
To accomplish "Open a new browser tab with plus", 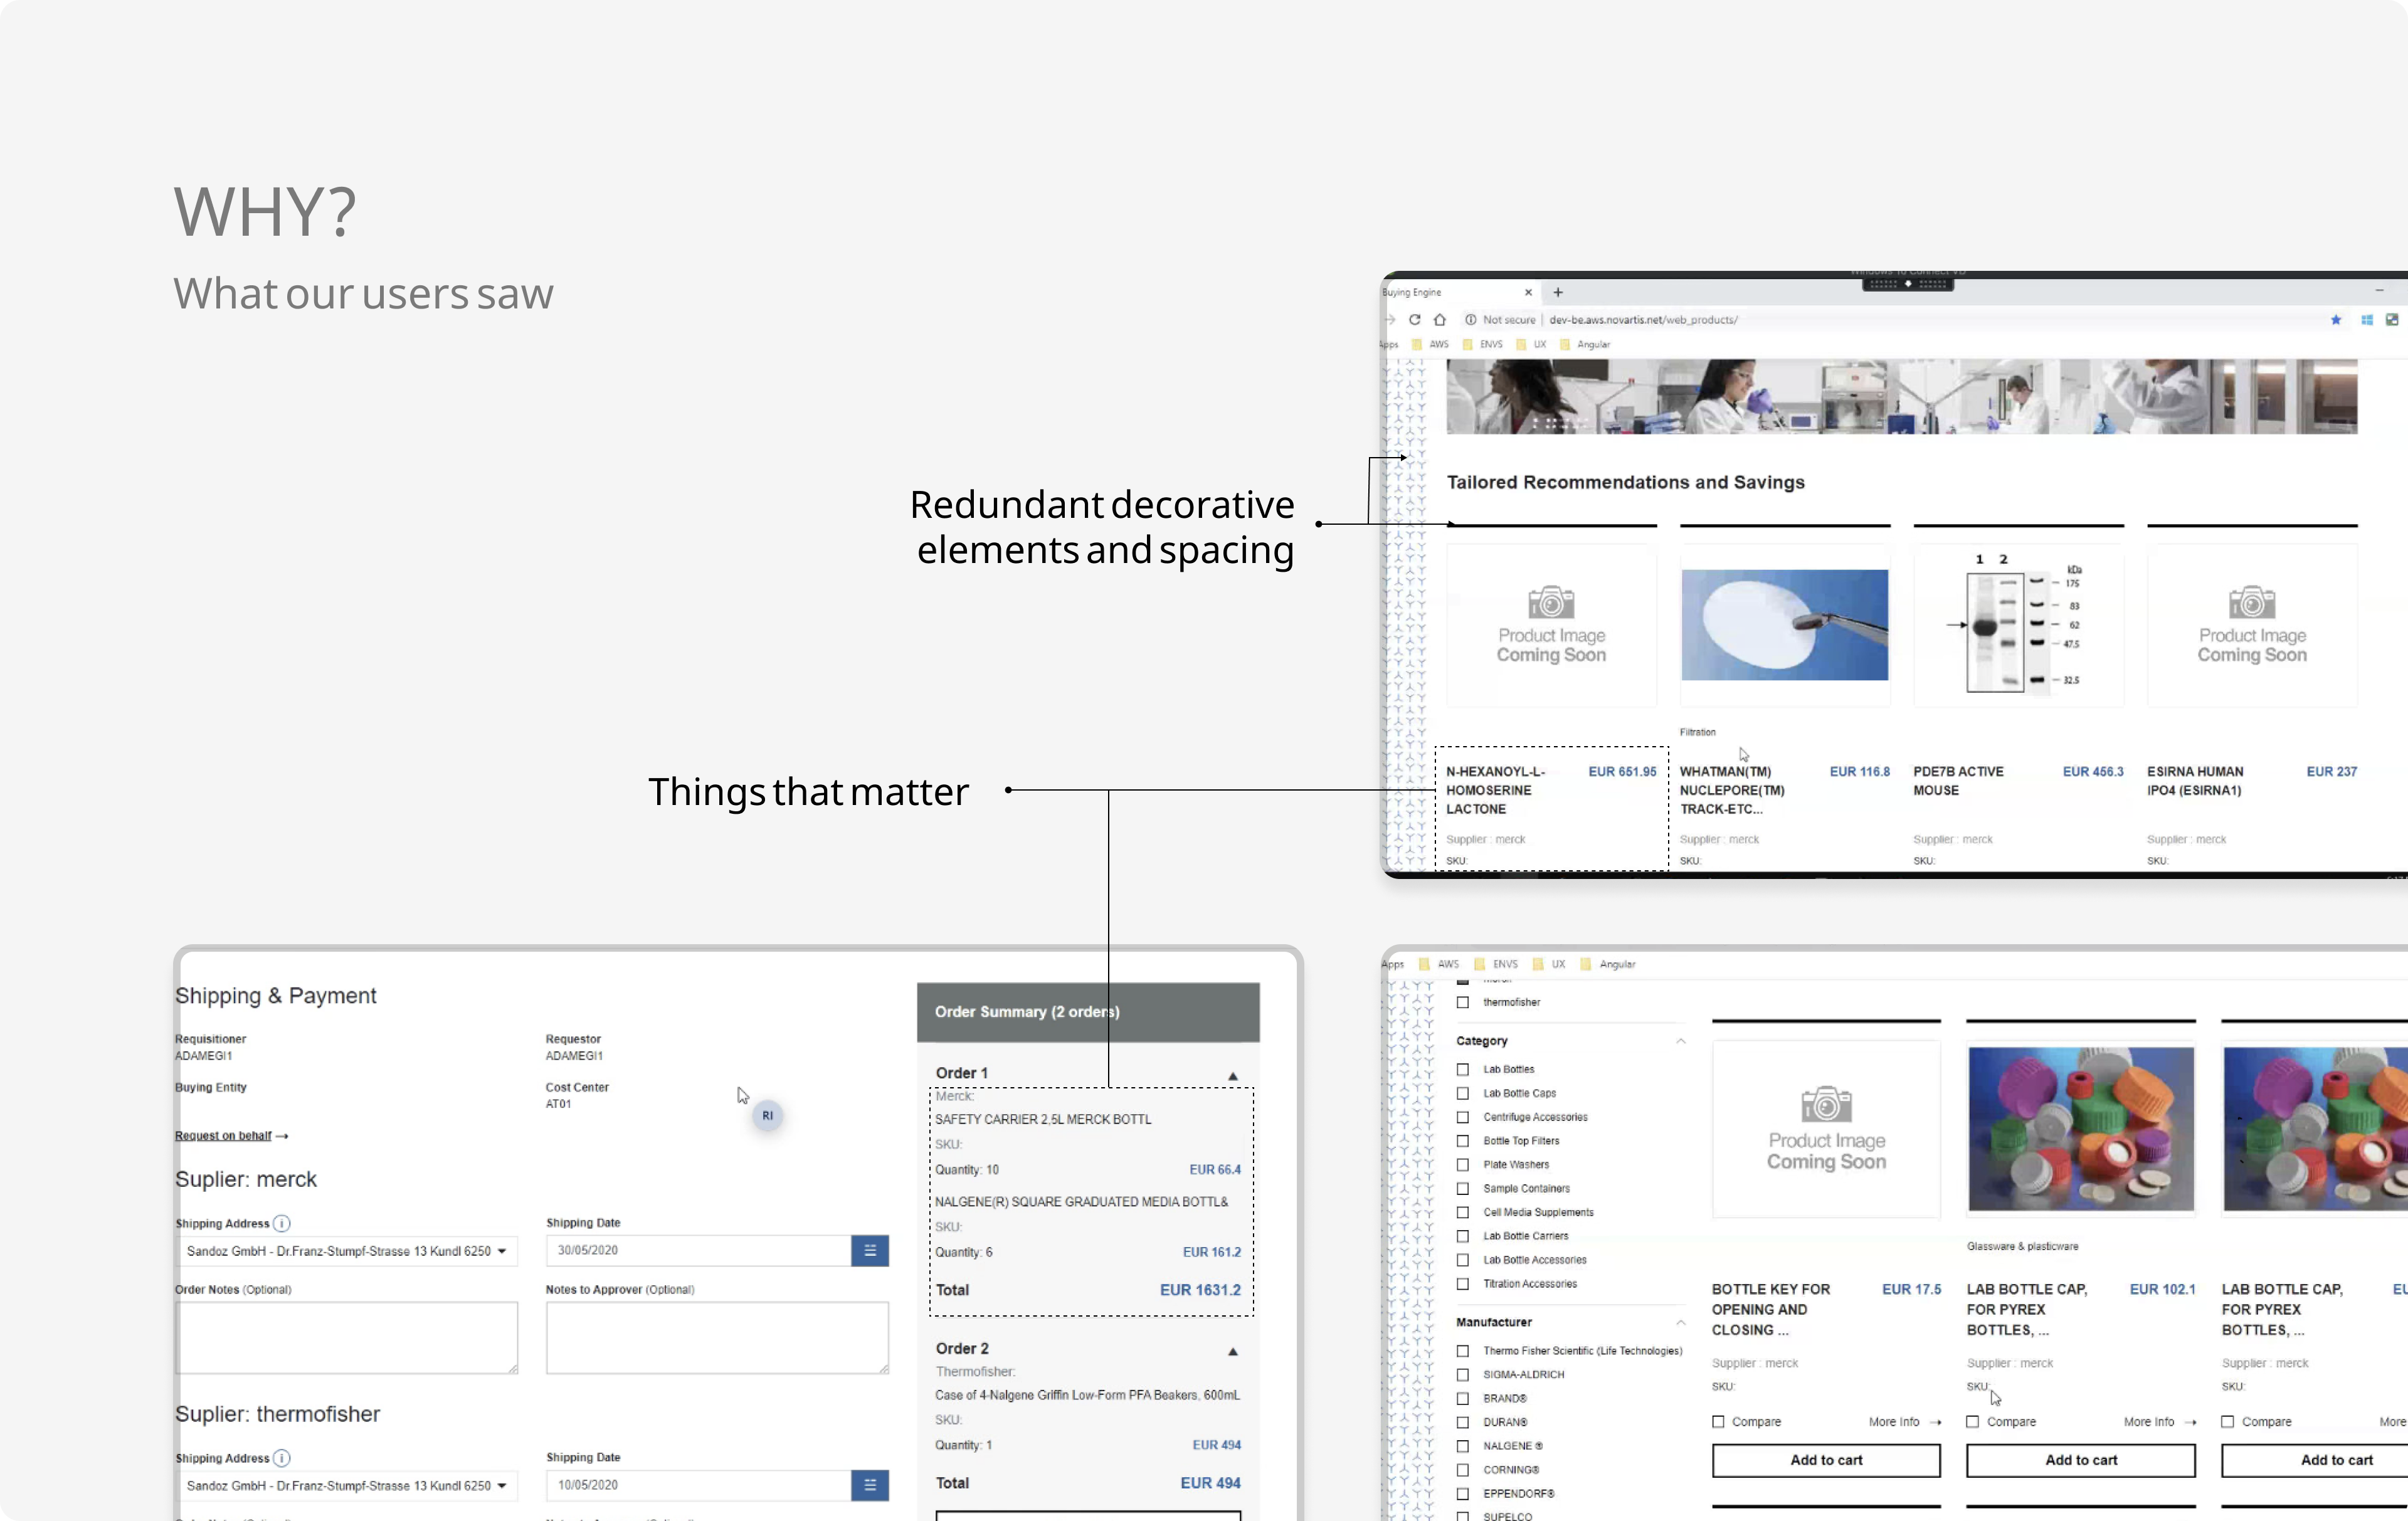I will [x=1558, y=292].
